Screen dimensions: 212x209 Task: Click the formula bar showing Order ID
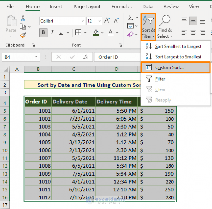point(117,57)
